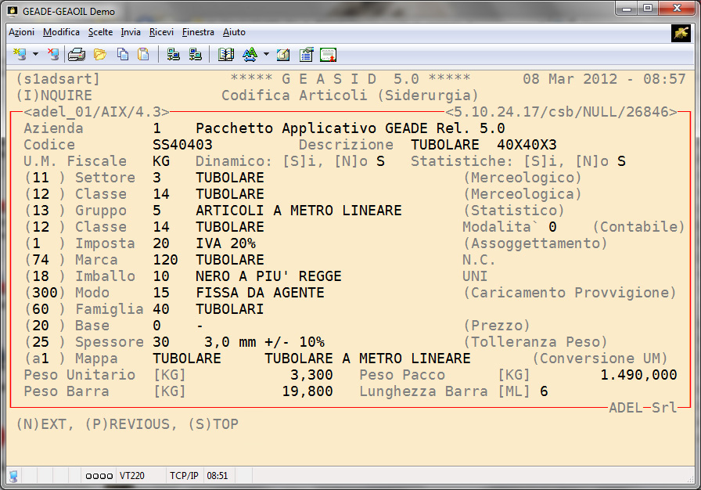
Task: Open the dropdown arrow beside new connection
Action: click(35, 55)
